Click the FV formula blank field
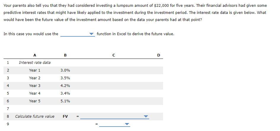The height and width of the screenshot is (131, 280). pos(115,117)
